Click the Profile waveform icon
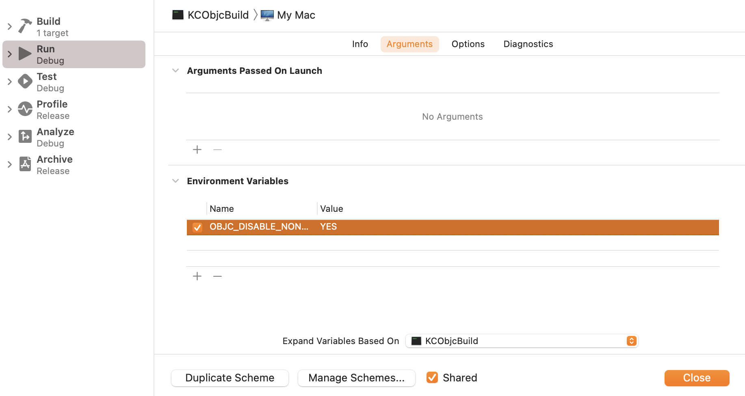 point(25,109)
